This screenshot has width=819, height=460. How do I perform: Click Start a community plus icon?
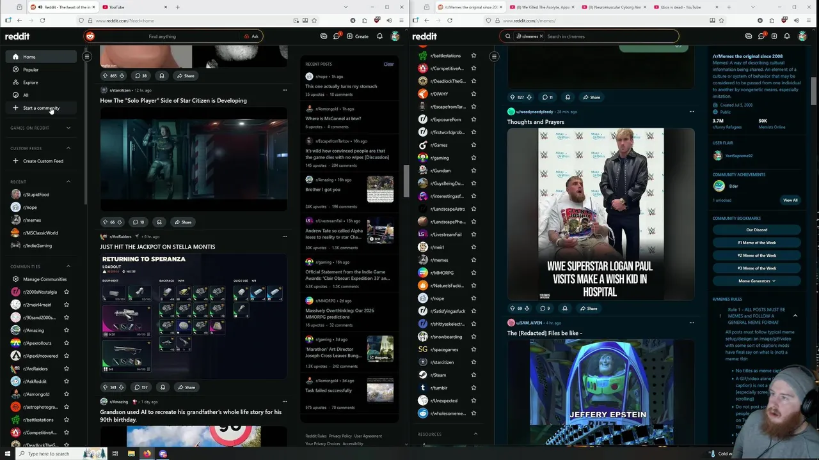(16, 108)
